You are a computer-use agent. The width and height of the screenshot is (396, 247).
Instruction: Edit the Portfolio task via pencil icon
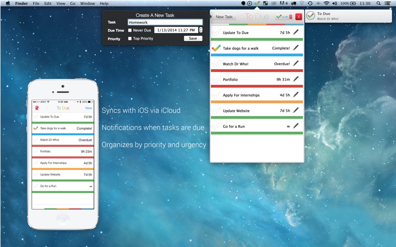(296, 79)
